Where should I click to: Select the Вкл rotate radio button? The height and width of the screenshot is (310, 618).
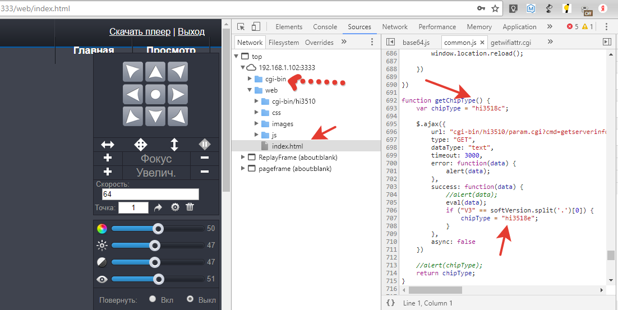tap(153, 299)
